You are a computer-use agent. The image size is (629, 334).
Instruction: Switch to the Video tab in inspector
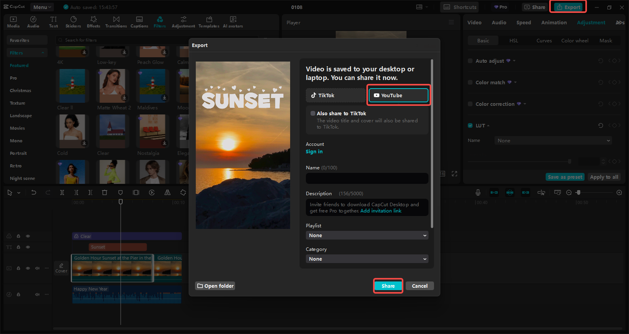(x=474, y=23)
